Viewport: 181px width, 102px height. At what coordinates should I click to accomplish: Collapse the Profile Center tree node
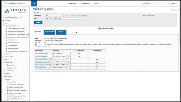pos(5,62)
